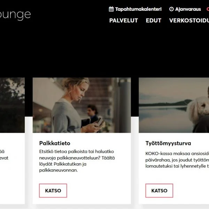Open the Tapahtumakalenteri link
The width and height of the screenshot is (209, 209).
(x=138, y=9)
